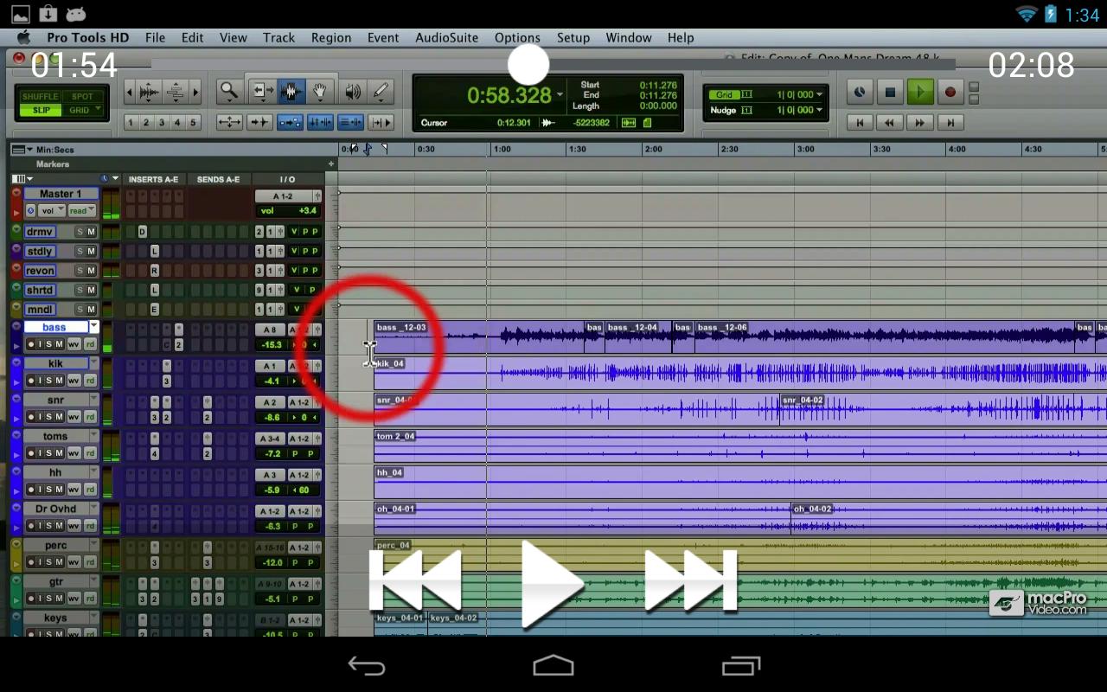Click Zoom Preset 5 button
This screenshot has height=692, width=1107.
point(193,123)
